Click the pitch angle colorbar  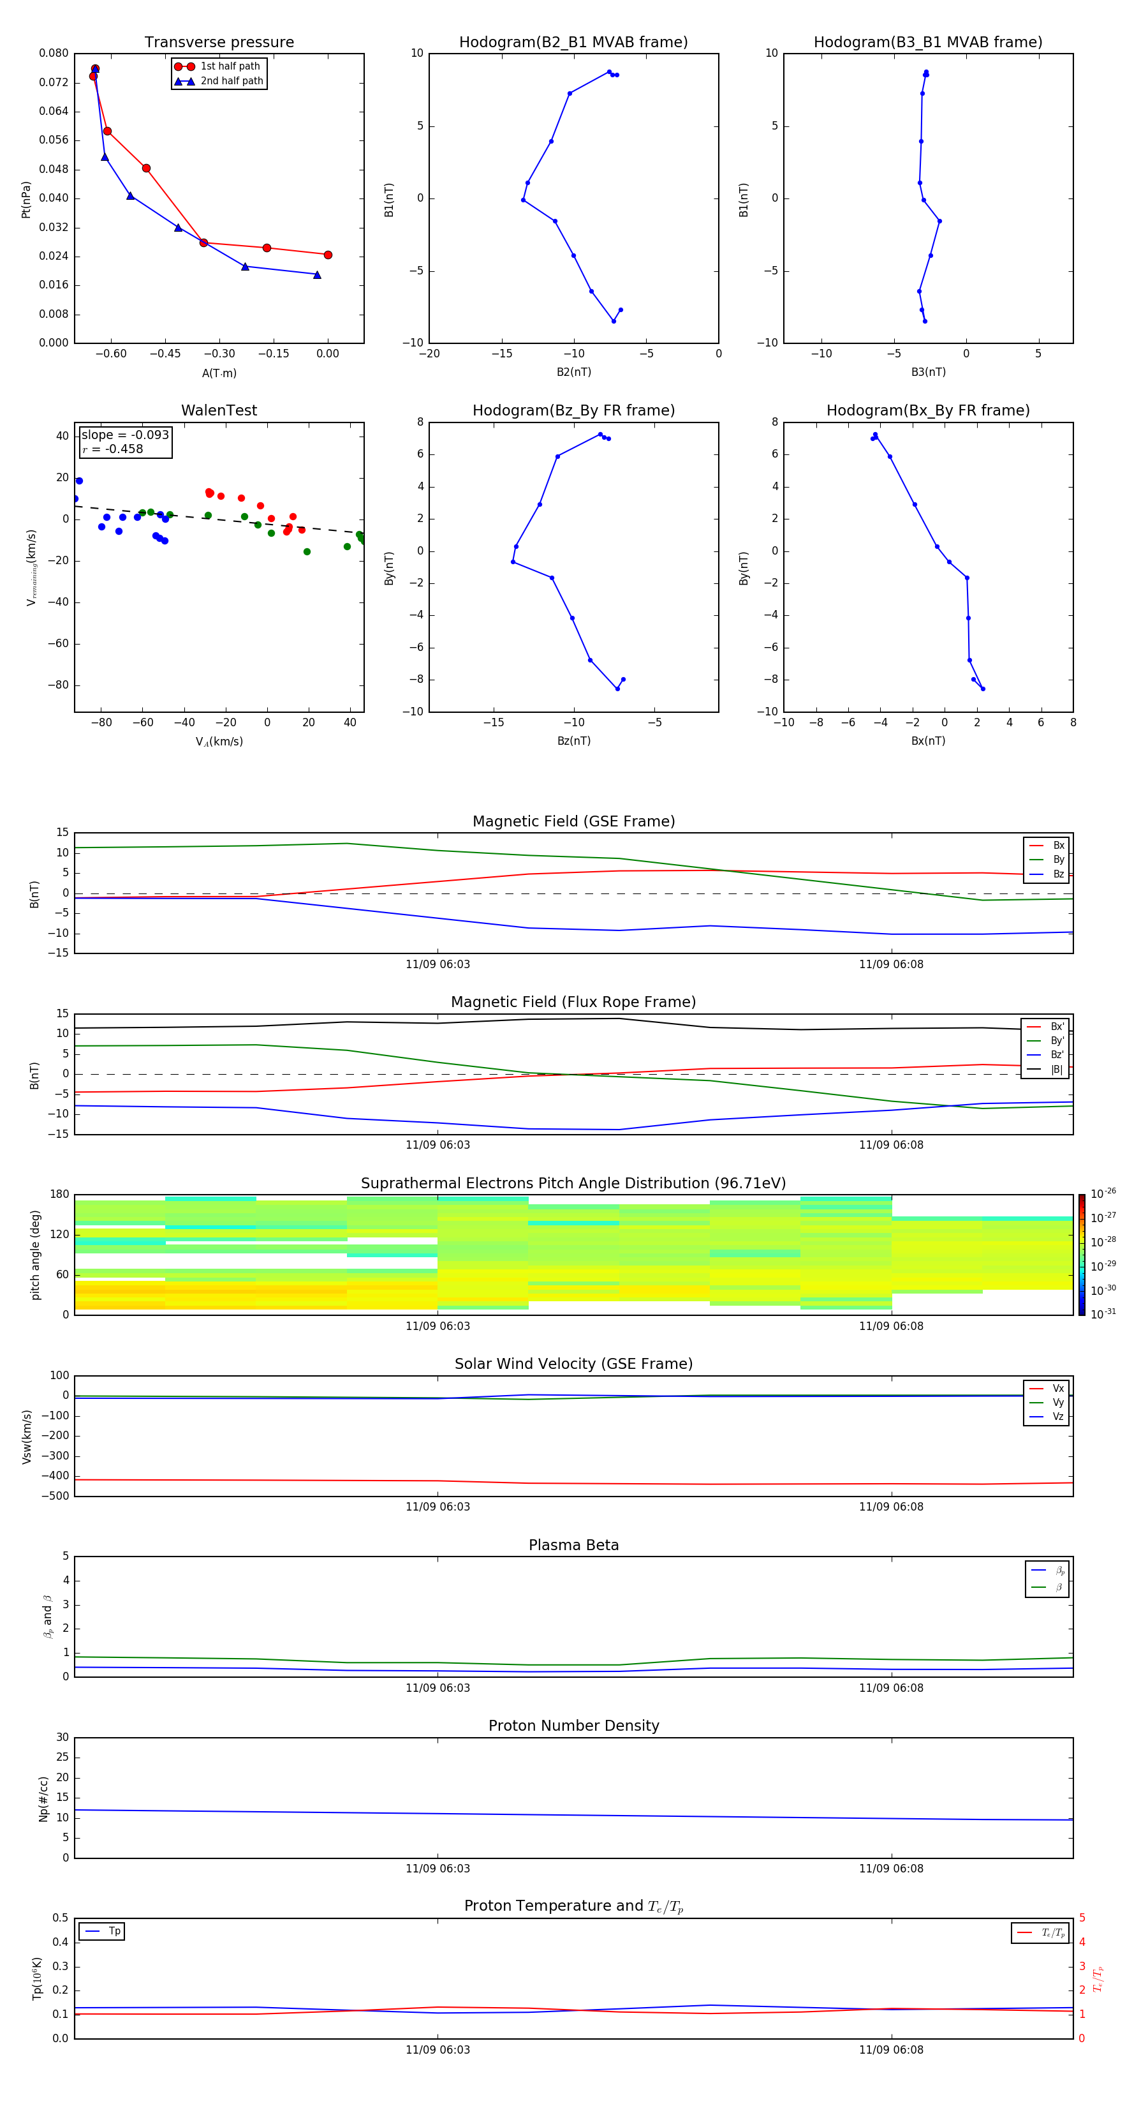pyautogui.click(x=1082, y=1254)
